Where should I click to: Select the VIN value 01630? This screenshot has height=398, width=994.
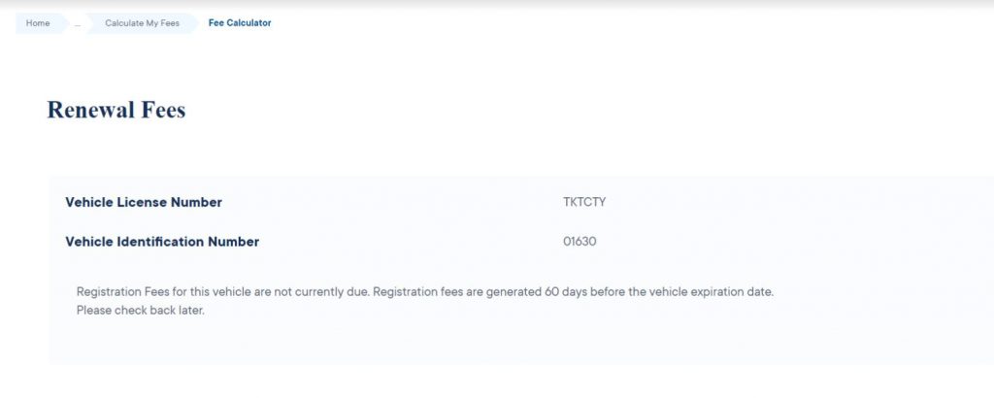click(x=580, y=242)
